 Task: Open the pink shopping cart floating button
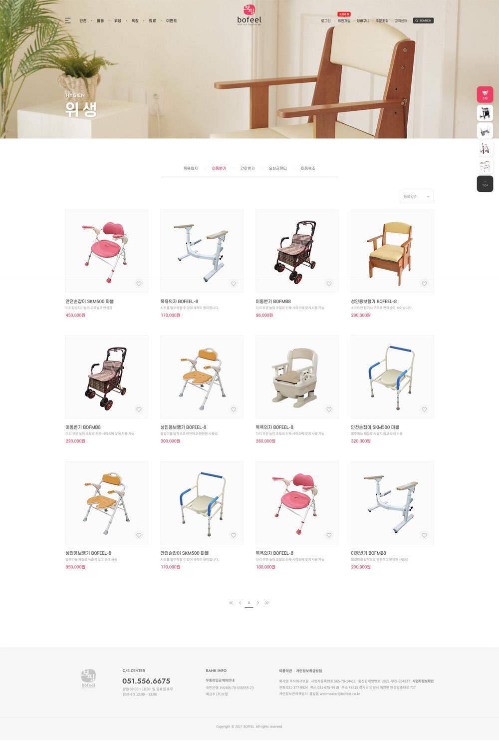point(485,94)
